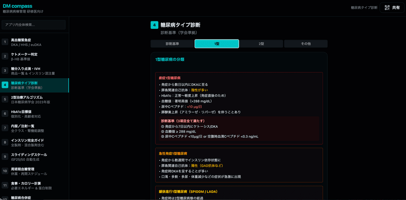Click the number 1 badge in sidebar
This screenshot has height=200, width=406.
(x=5, y=42)
